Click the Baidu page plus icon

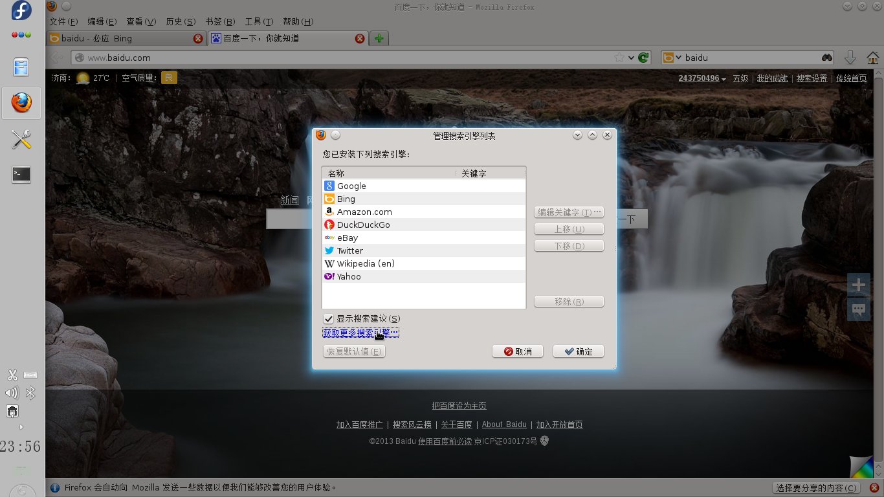pyautogui.click(x=859, y=285)
